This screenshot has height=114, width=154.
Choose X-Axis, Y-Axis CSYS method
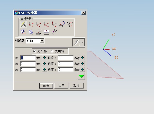39,24
